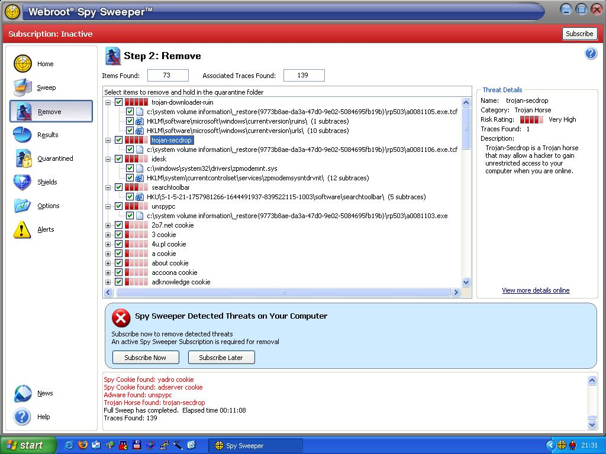Open the Alerts warning triangle icon

(22, 229)
